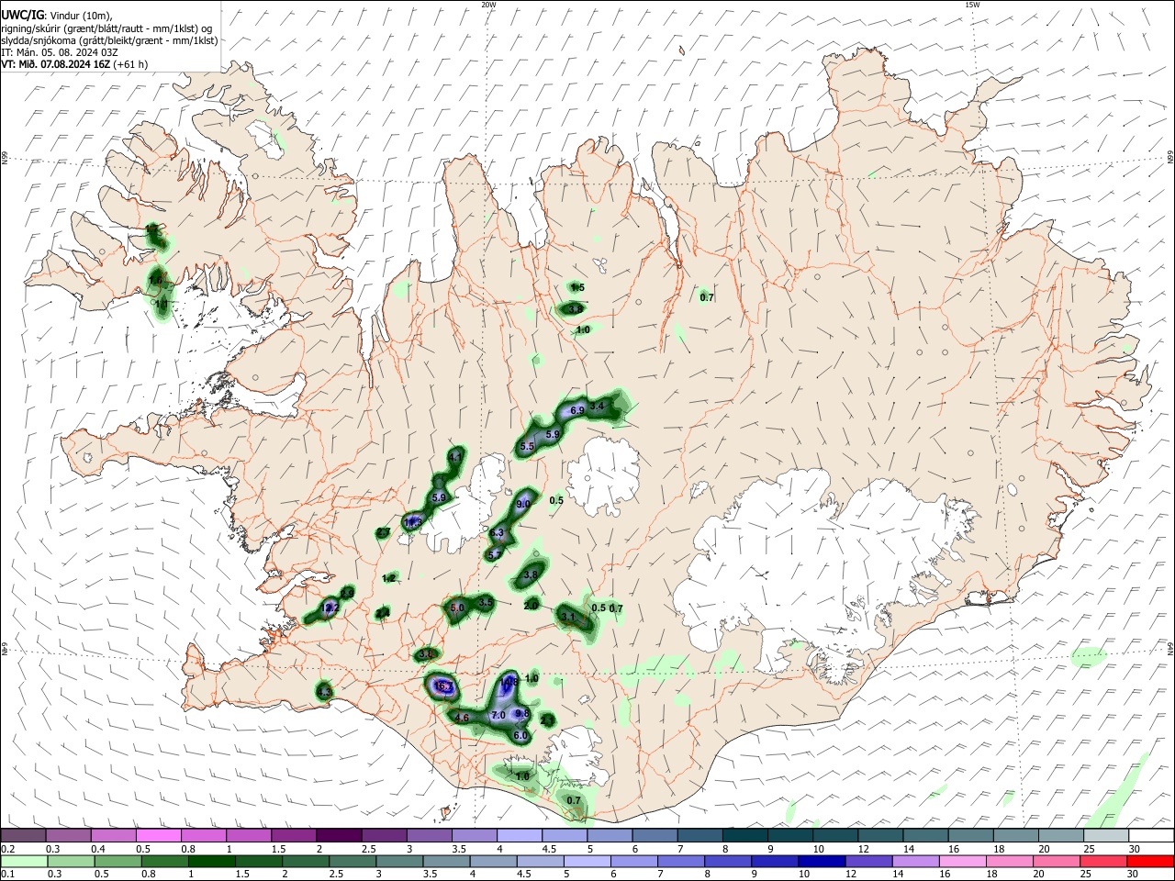Click the 20W longitude label
Viewport: 1175px width, 881px height.
click(488, 5)
